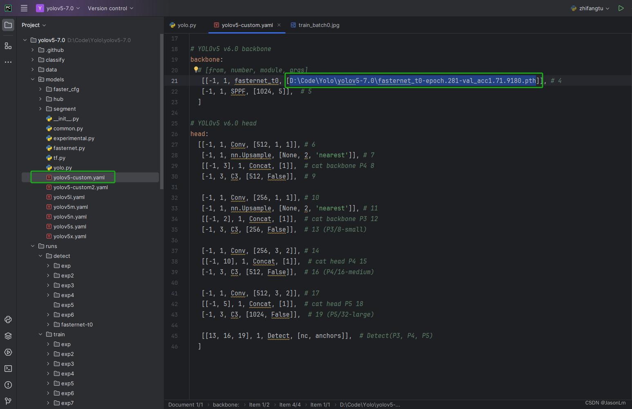Select yolov5s.yaml in the tree
The image size is (632, 409).
click(x=70, y=226)
